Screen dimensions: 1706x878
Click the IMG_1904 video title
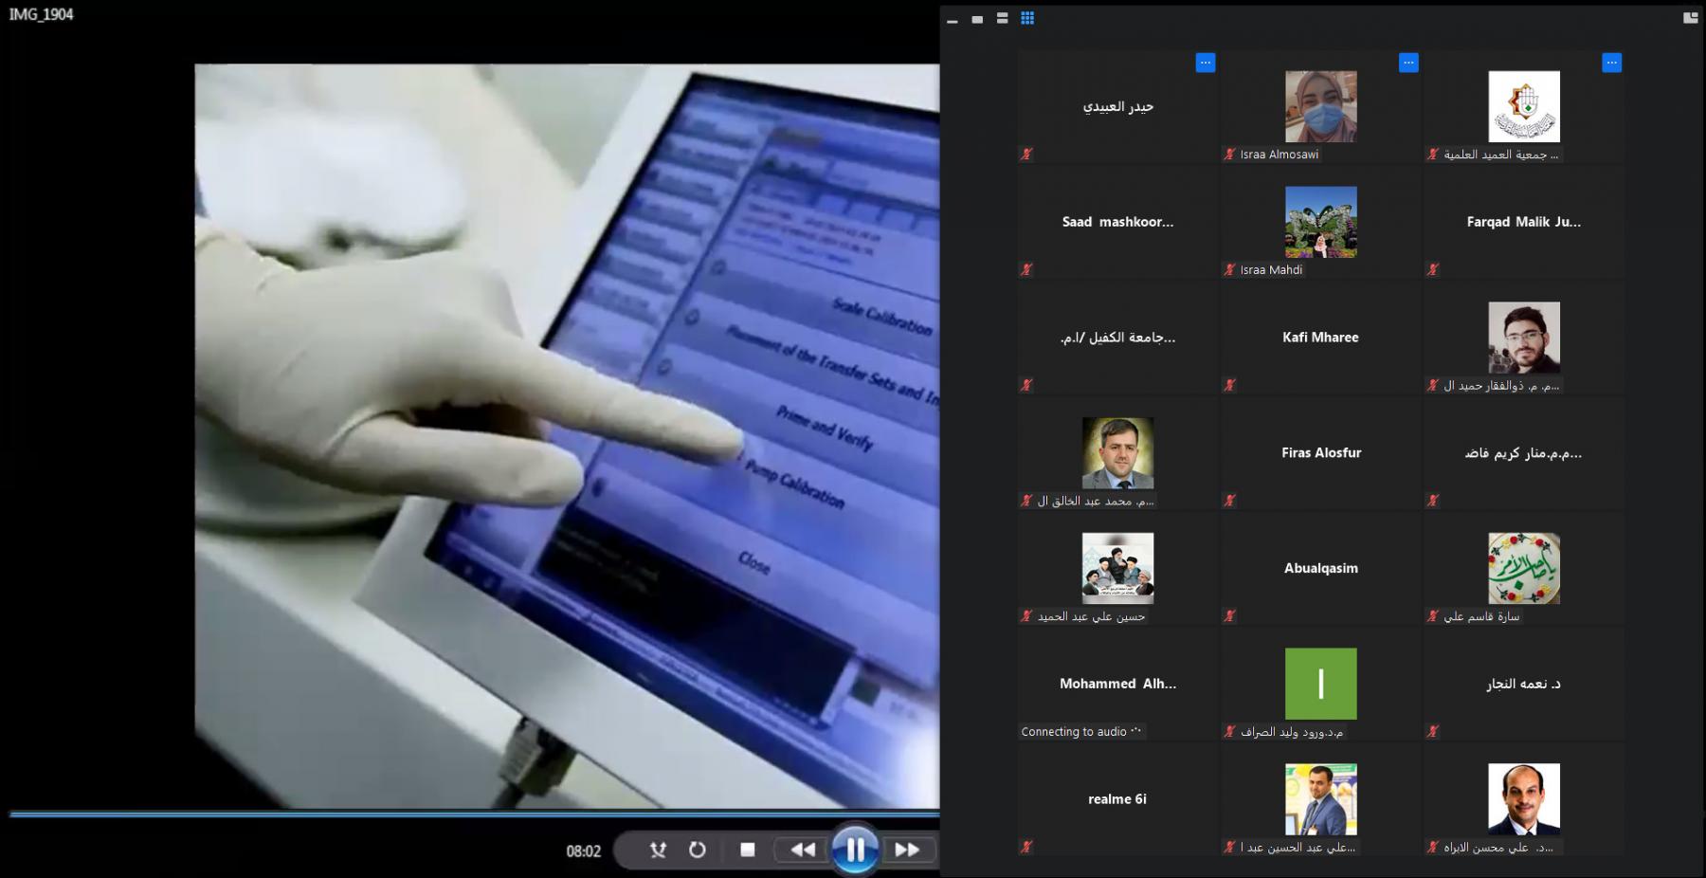[42, 14]
